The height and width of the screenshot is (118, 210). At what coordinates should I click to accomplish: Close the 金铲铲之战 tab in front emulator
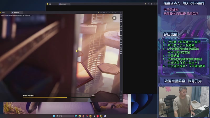(22, 12)
